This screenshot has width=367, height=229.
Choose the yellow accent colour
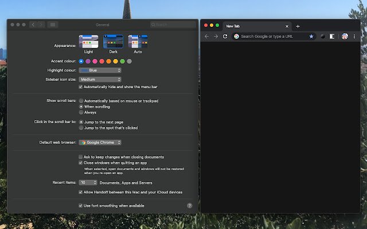115,61
